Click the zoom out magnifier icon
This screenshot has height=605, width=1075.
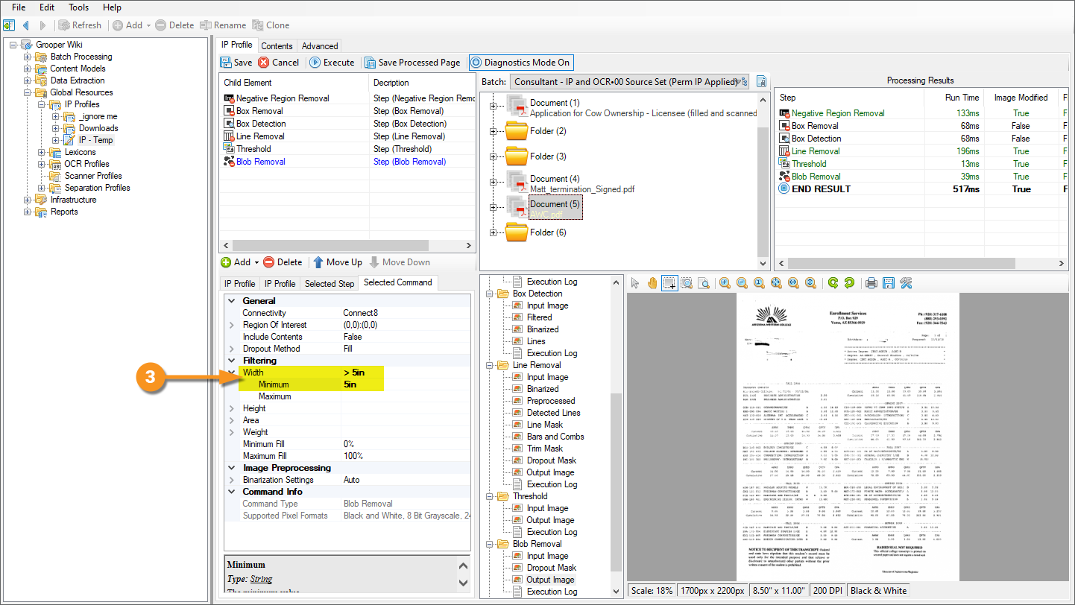pyautogui.click(x=742, y=283)
